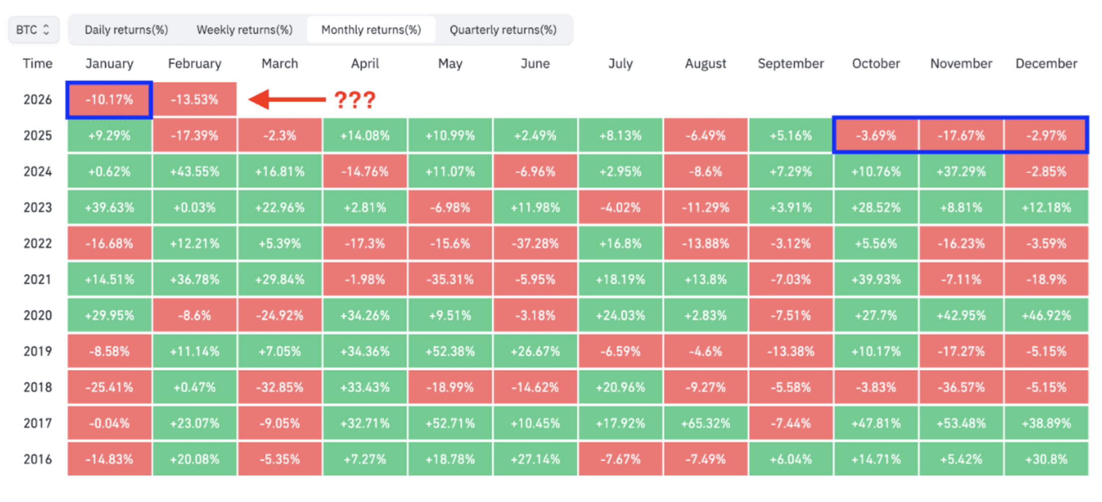Select the May 2019 +52.38% cell
Image resolution: width=1102 pixels, height=502 pixels.
(x=450, y=351)
